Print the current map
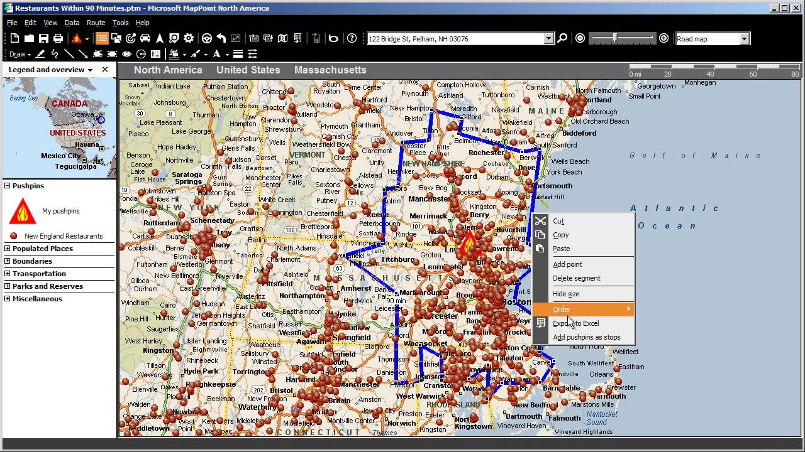 (58, 38)
